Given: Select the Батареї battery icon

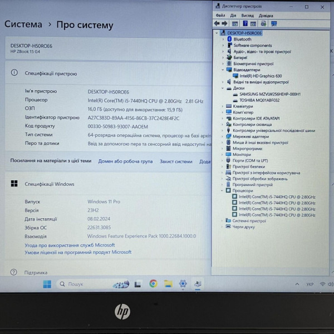Looking at the screenshot, I should pyautogui.click(x=229, y=57).
